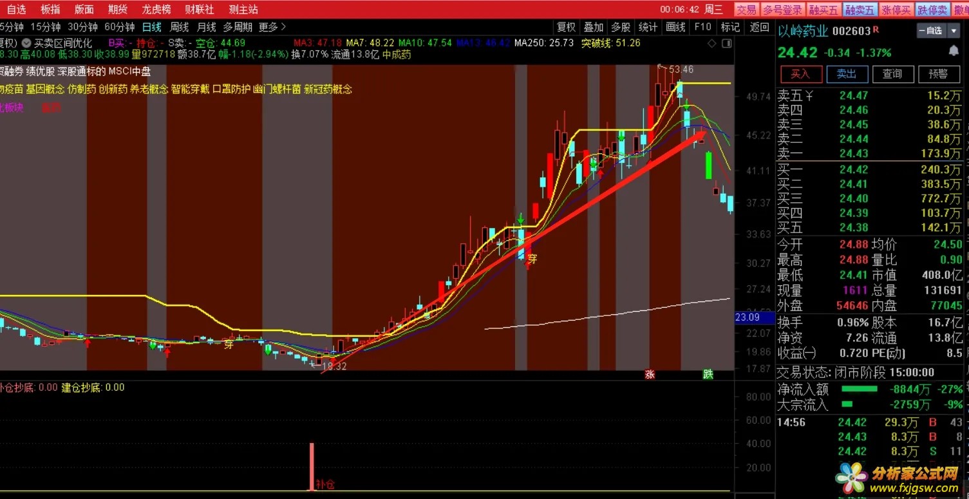Click the 中成药 sector label
969x499 pixels.
click(397, 55)
